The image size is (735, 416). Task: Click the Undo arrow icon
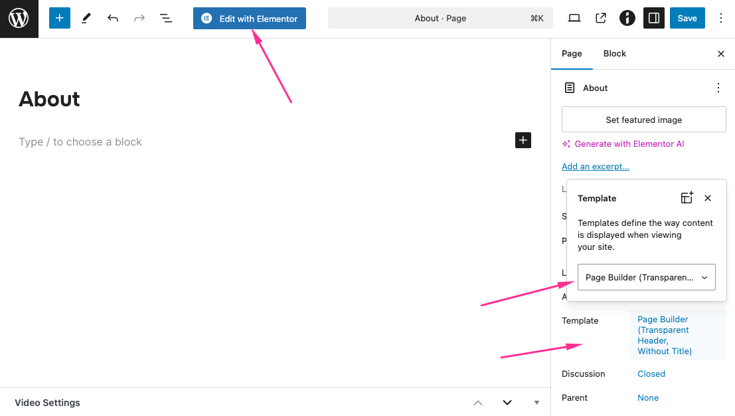pyautogui.click(x=113, y=19)
